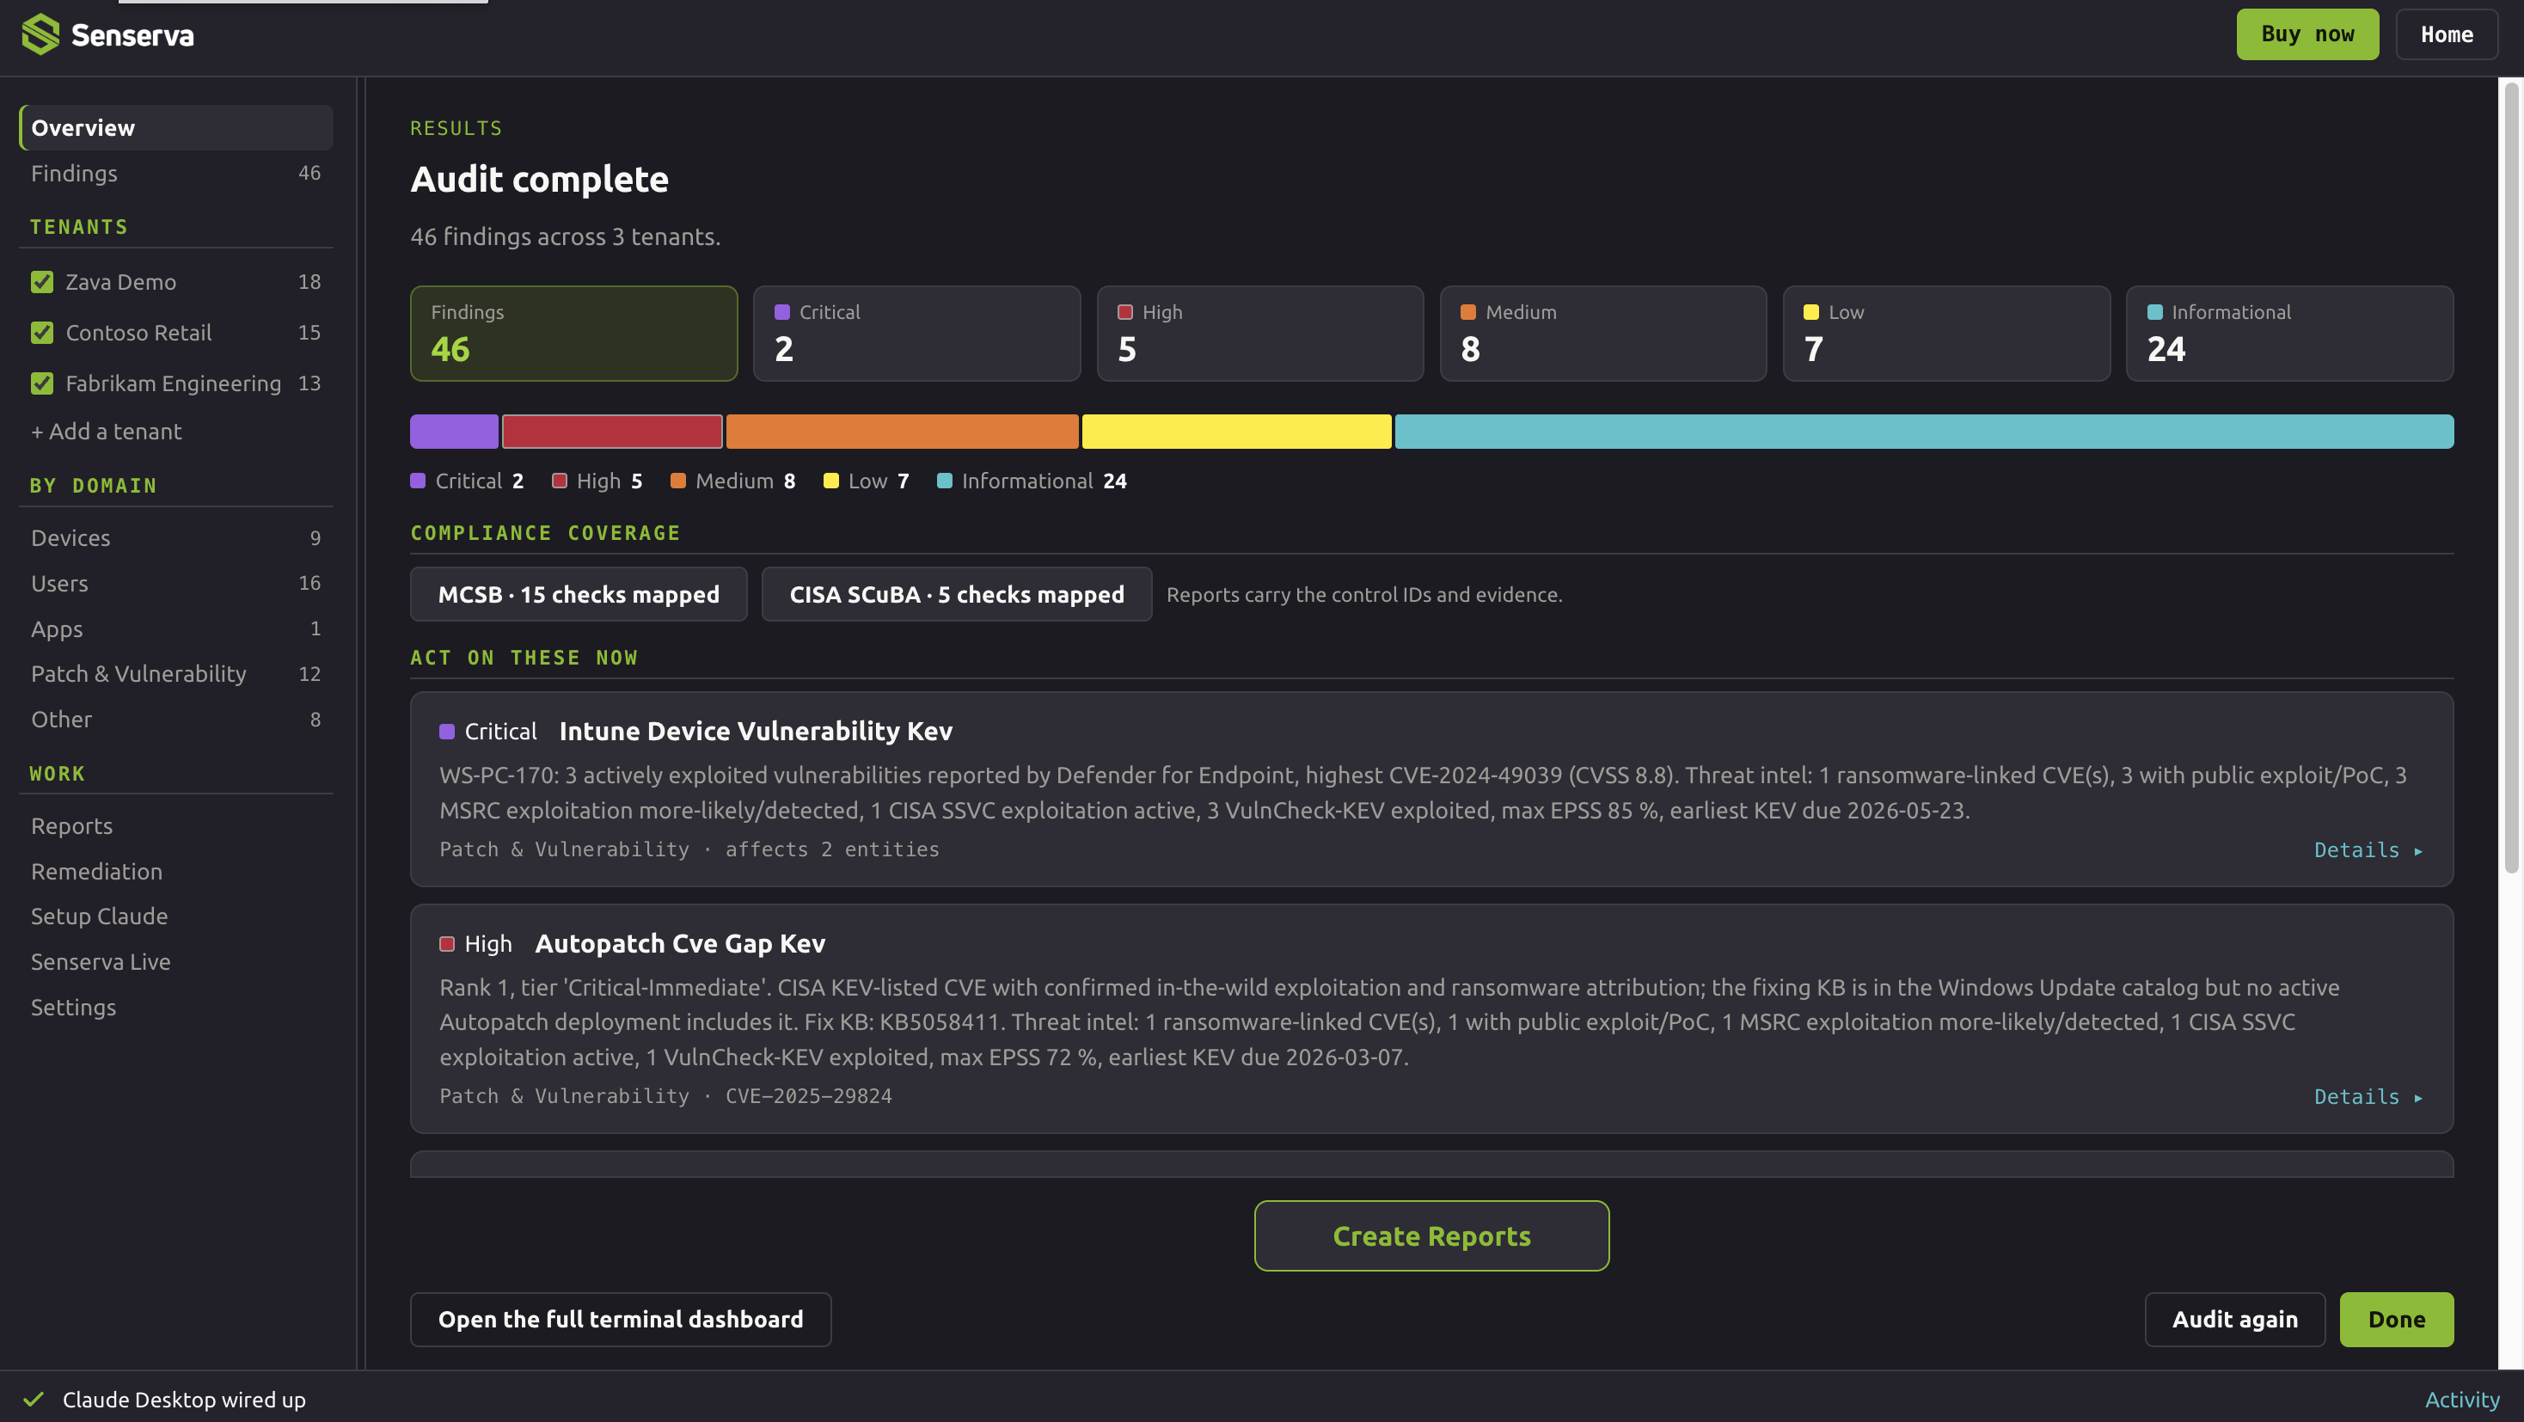2524x1422 pixels.
Task: Select the High 5 summary card
Action: click(x=1260, y=334)
